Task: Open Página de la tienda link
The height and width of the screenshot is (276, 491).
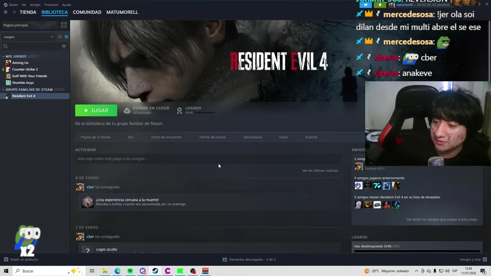Action: [96, 137]
